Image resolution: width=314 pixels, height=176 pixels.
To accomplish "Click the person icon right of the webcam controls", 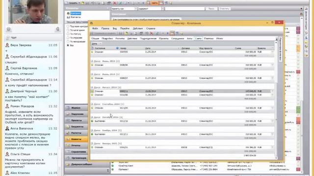I will point(58,29).
